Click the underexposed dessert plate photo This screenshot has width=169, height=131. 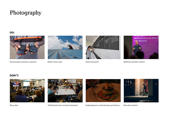tap(103, 91)
